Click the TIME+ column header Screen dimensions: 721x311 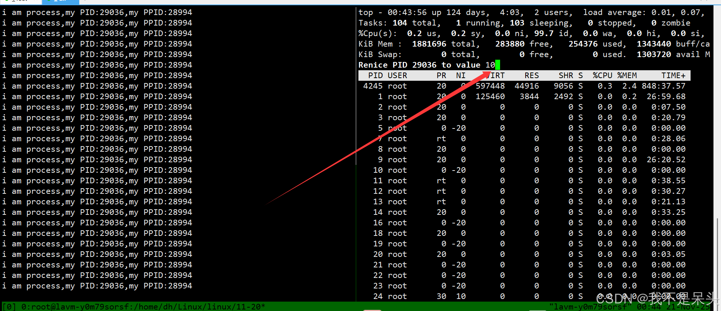[674, 75]
